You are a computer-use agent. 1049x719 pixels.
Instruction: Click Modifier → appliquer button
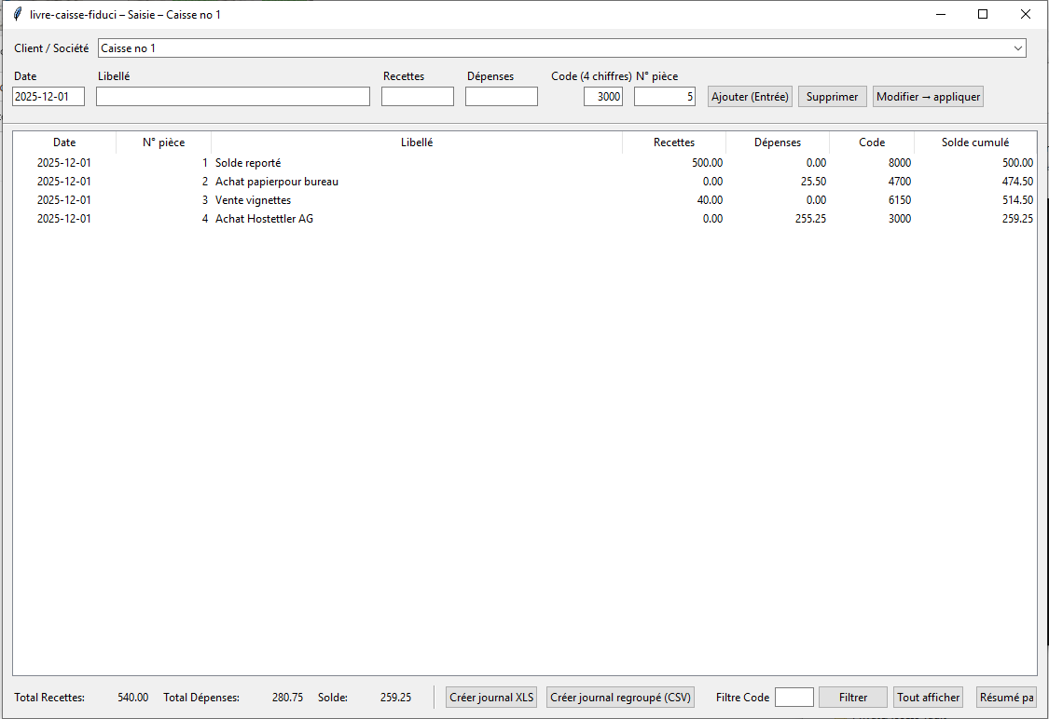tap(928, 97)
